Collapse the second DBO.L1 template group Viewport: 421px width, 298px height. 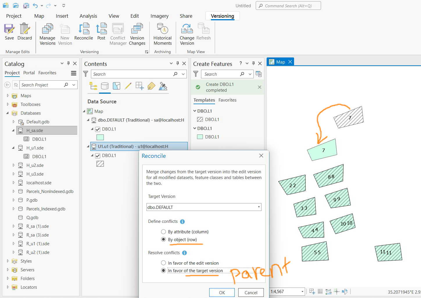click(x=195, y=128)
